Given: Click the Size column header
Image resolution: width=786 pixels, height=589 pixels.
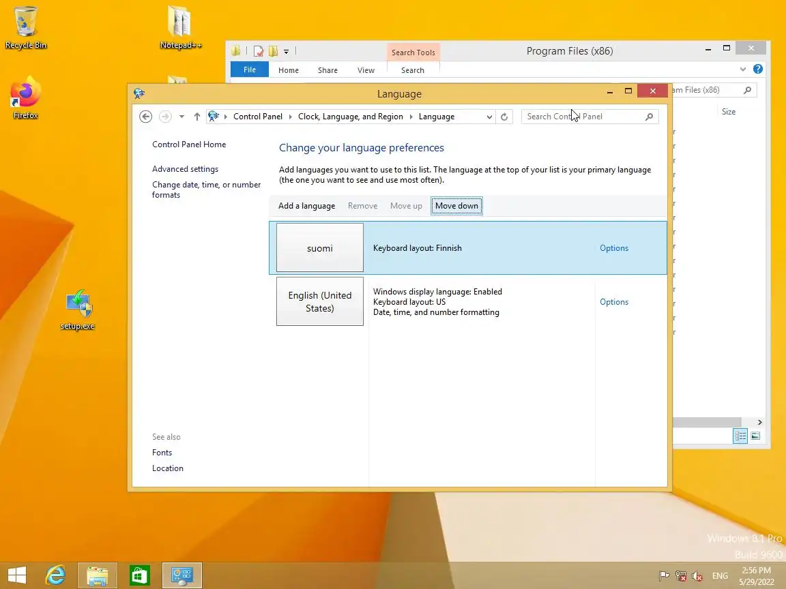Looking at the screenshot, I should (729, 112).
